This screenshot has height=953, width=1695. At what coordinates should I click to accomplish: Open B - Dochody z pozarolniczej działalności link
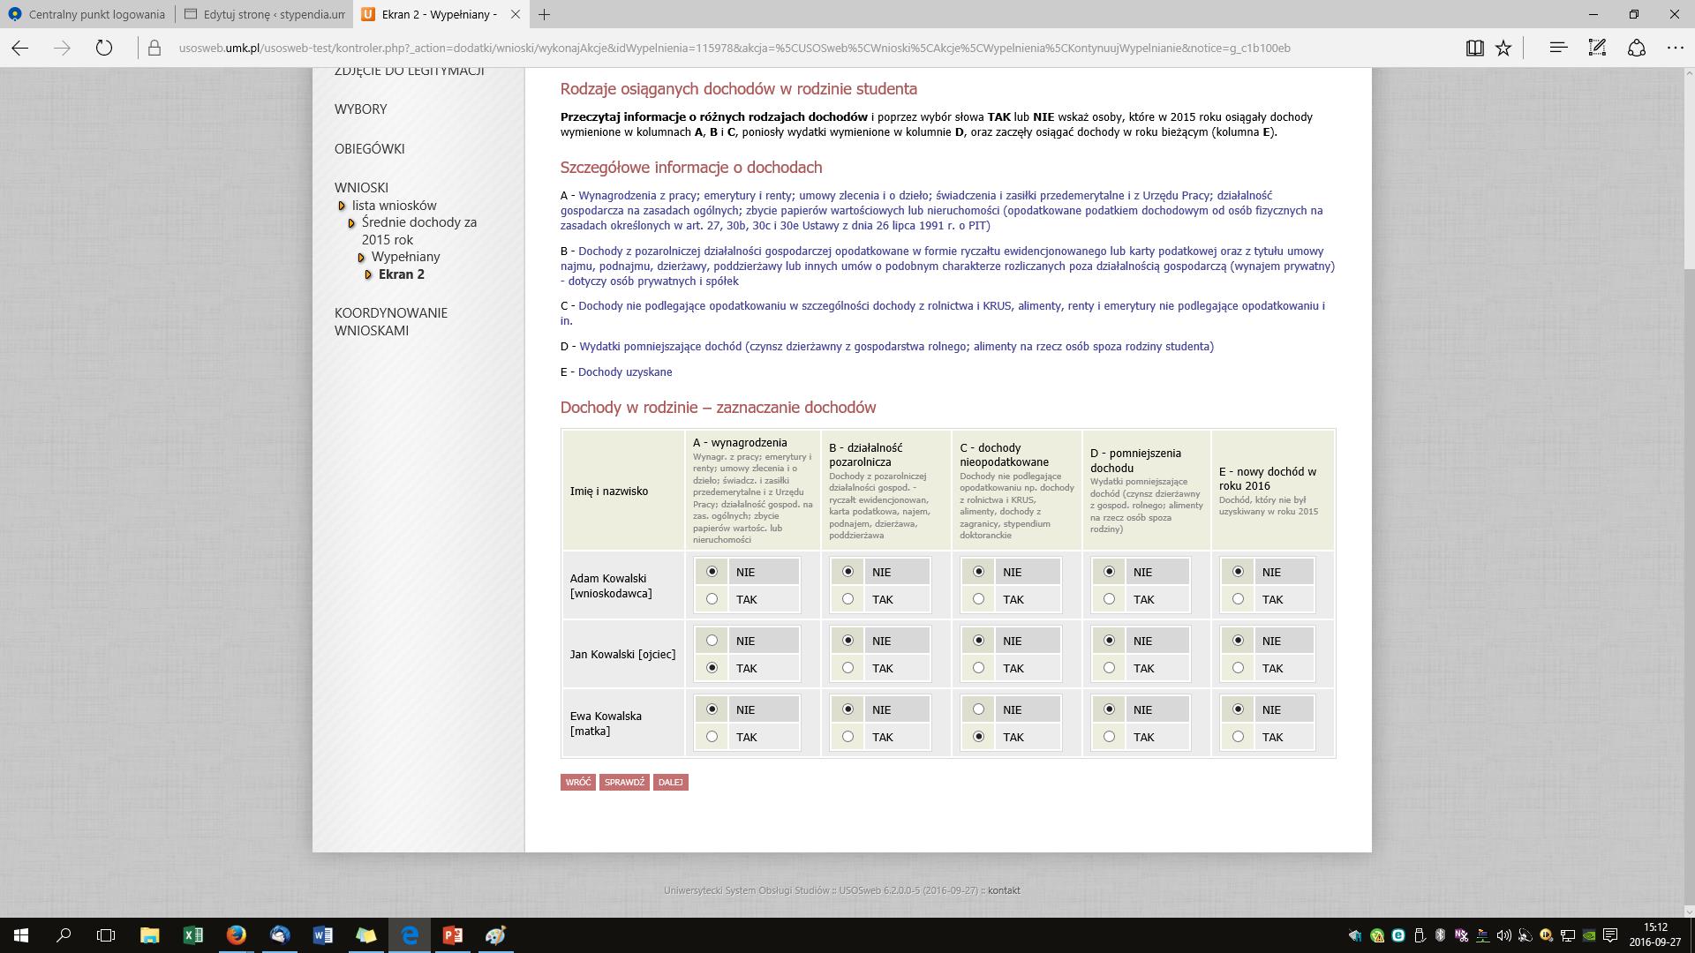tap(947, 266)
